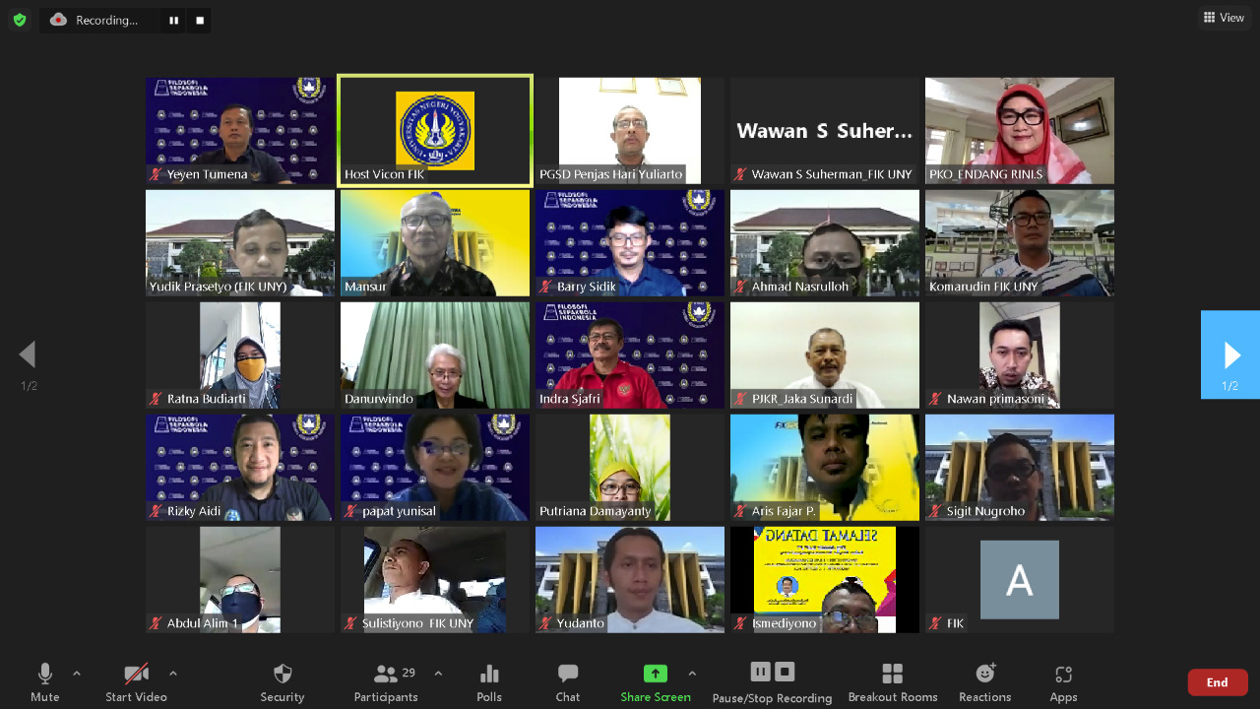The image size is (1260, 709).
Task: Click the cloud Recording status icon
Action: 59,20
